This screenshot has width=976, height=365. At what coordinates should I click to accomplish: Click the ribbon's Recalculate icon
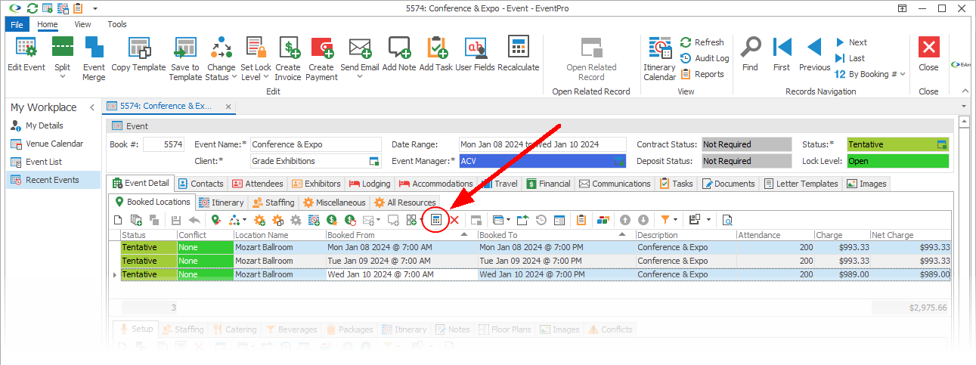click(518, 47)
